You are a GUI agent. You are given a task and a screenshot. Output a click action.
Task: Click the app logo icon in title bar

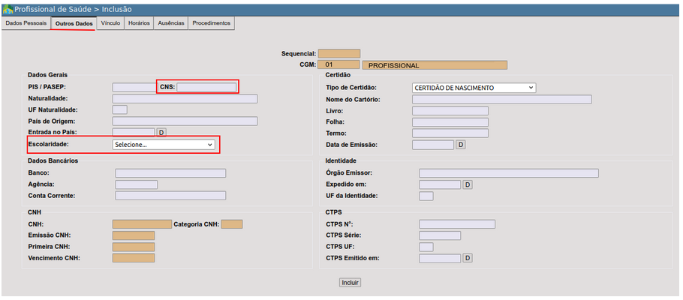click(8, 9)
